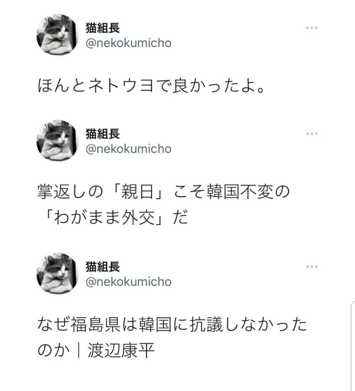Screen dimensions: 355x391
Task: Click cat avatar on the bottom 福島県 tweet
Action: [x=55, y=274]
